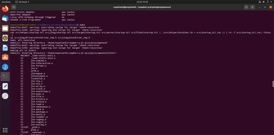Click the 'make' command at the prompt
This screenshot has width=274, height=135.
[x=82, y=25]
